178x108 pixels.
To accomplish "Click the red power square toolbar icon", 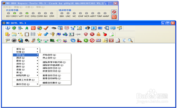I will click(x=33, y=28).
